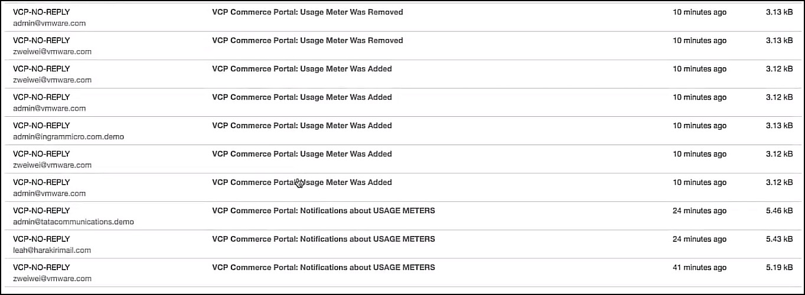The image size is (805, 295).
Task: Click VCP-NO-REPLY sender above leah@harakirimail.com
Action: pos(41,239)
